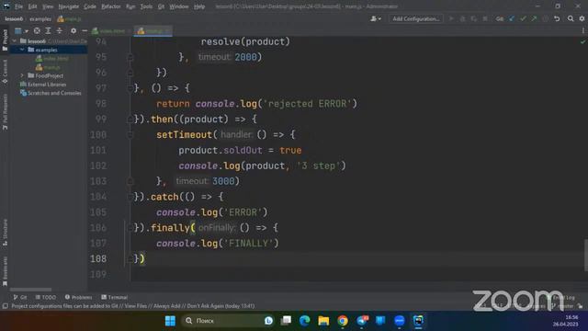The height and width of the screenshot is (331, 588).
Task: Click Expand All icon in Project panel
Action: [x=48, y=30]
